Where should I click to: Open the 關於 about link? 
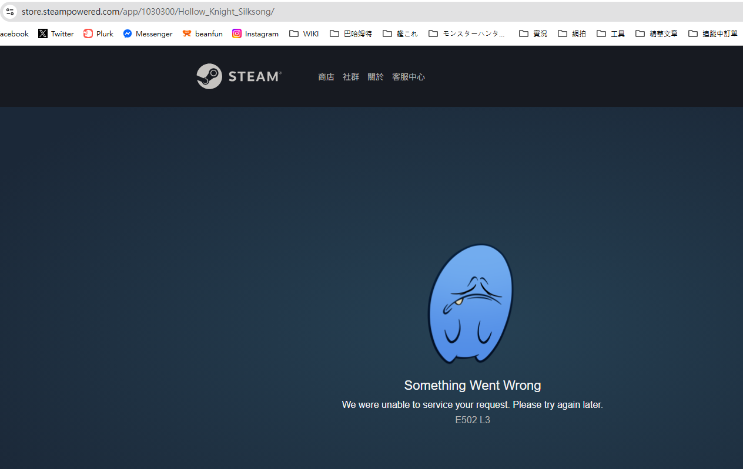(376, 77)
